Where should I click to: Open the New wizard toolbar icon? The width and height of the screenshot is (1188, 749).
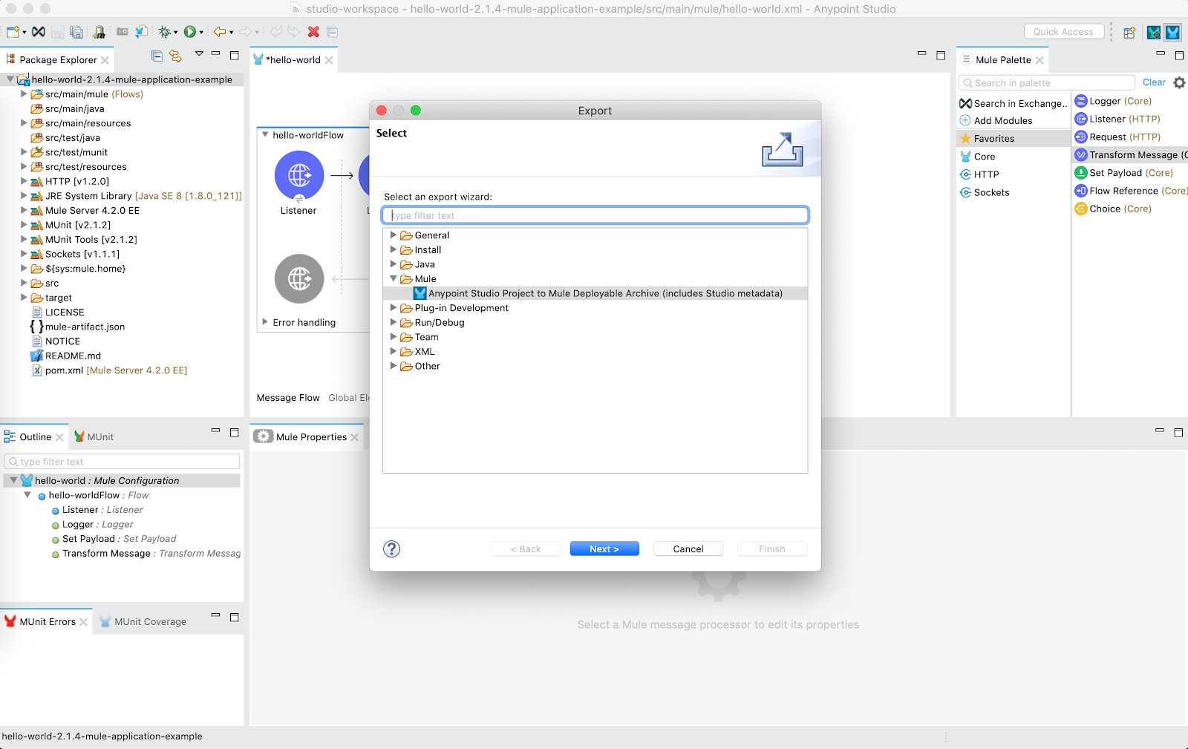13,32
